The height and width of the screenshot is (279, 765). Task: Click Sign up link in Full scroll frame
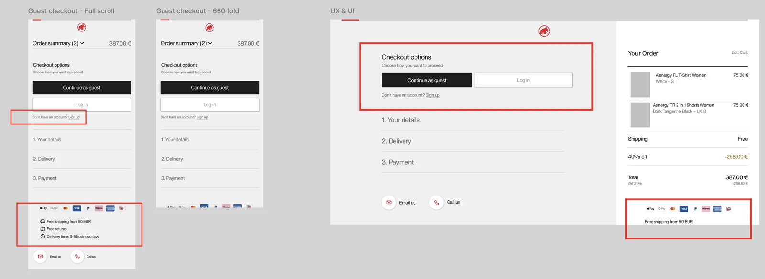[74, 117]
